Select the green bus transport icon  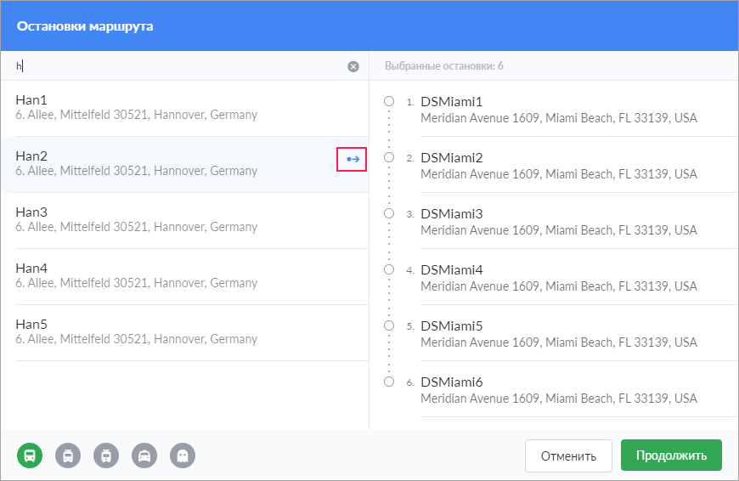[x=30, y=456]
